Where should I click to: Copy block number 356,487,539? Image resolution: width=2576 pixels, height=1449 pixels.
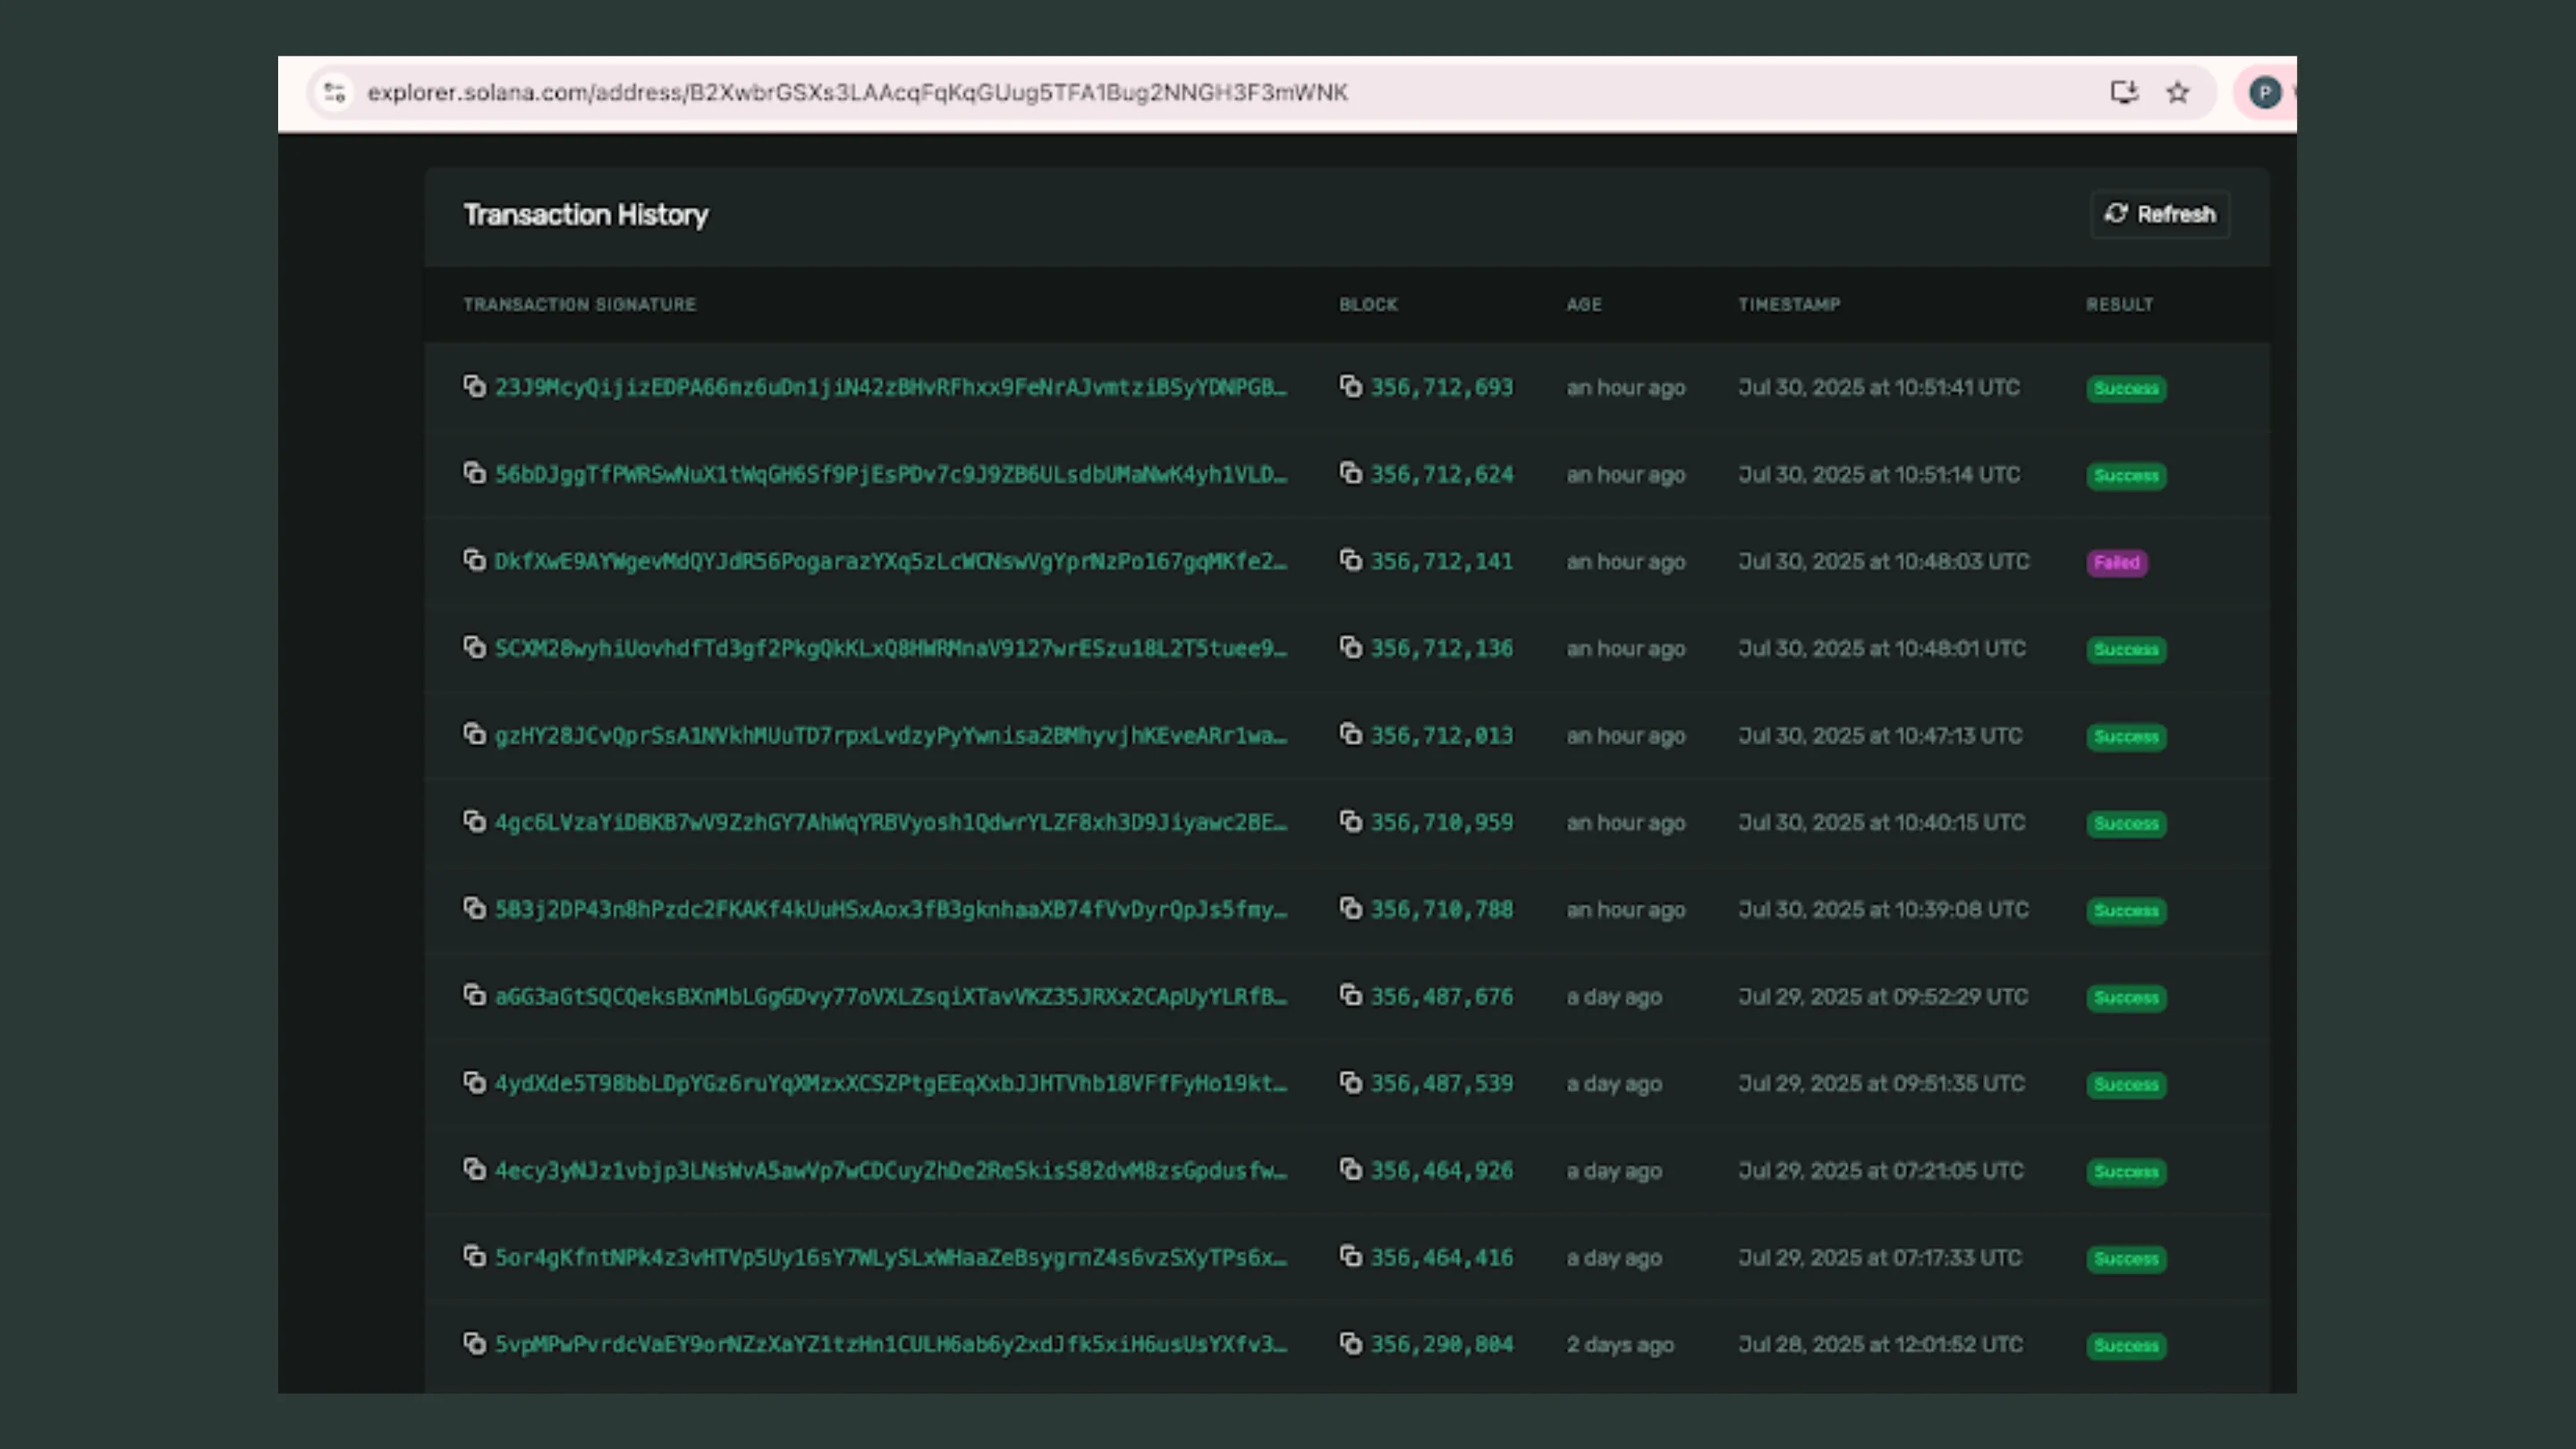[x=1351, y=1082]
